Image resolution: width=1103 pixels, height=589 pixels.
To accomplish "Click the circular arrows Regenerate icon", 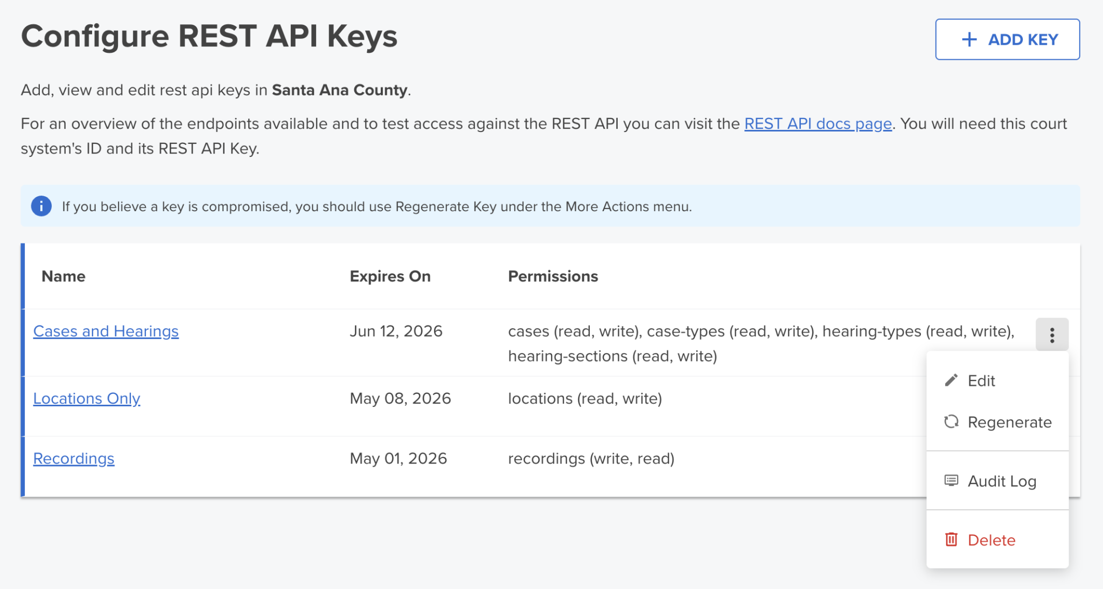I will [x=951, y=421].
